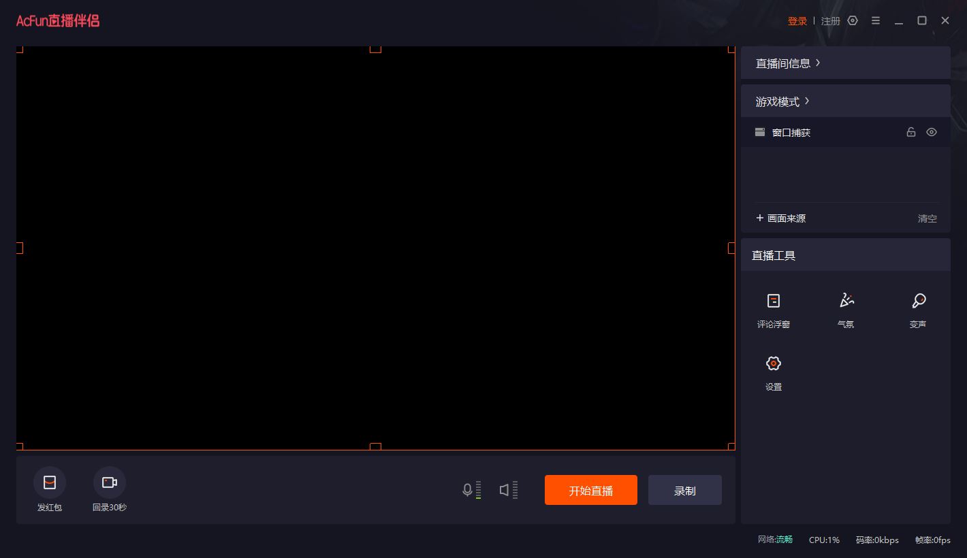Viewport: 967px width, 558px height.
Task: Open the settings gear in the title bar
Action: 852,20
